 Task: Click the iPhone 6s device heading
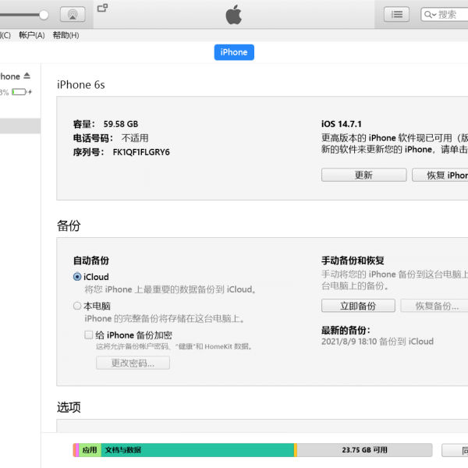pos(81,85)
